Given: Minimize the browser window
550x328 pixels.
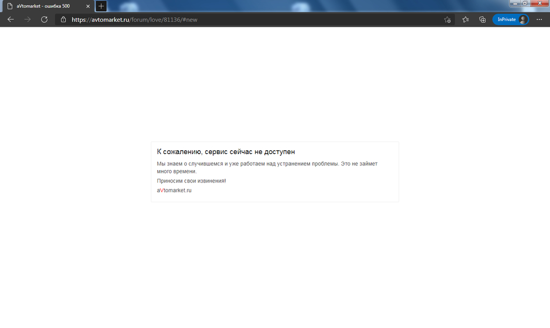Looking at the screenshot, I should [515, 3].
